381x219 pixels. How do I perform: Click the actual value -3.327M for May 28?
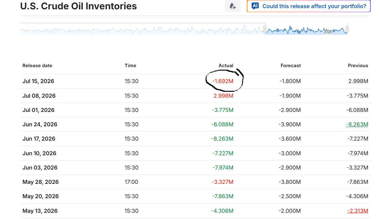(222, 182)
